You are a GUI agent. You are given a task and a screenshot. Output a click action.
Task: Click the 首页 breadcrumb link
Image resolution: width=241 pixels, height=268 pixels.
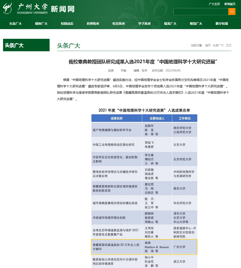[208, 45]
